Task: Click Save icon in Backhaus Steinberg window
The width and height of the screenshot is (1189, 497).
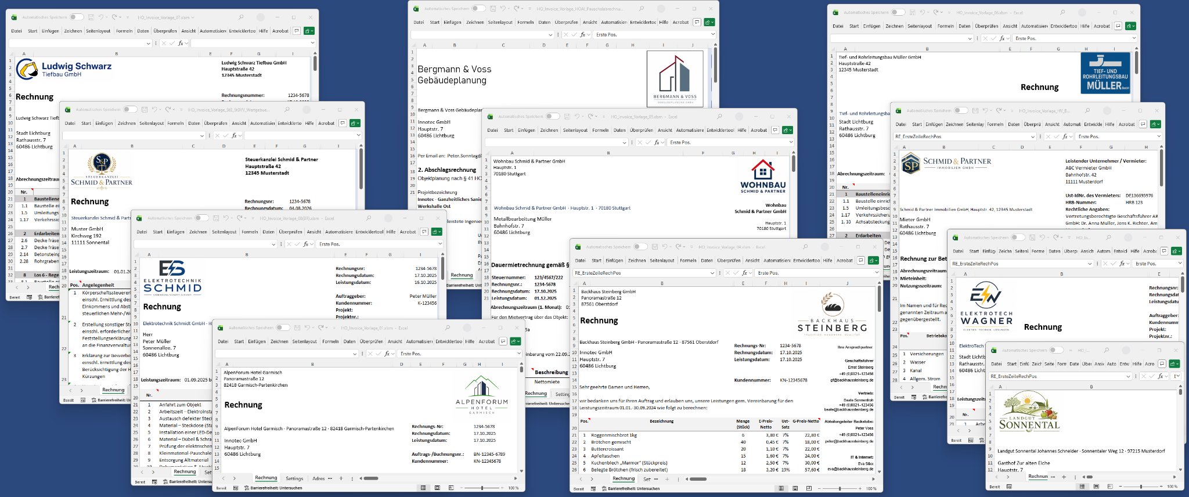Action: tap(654, 247)
